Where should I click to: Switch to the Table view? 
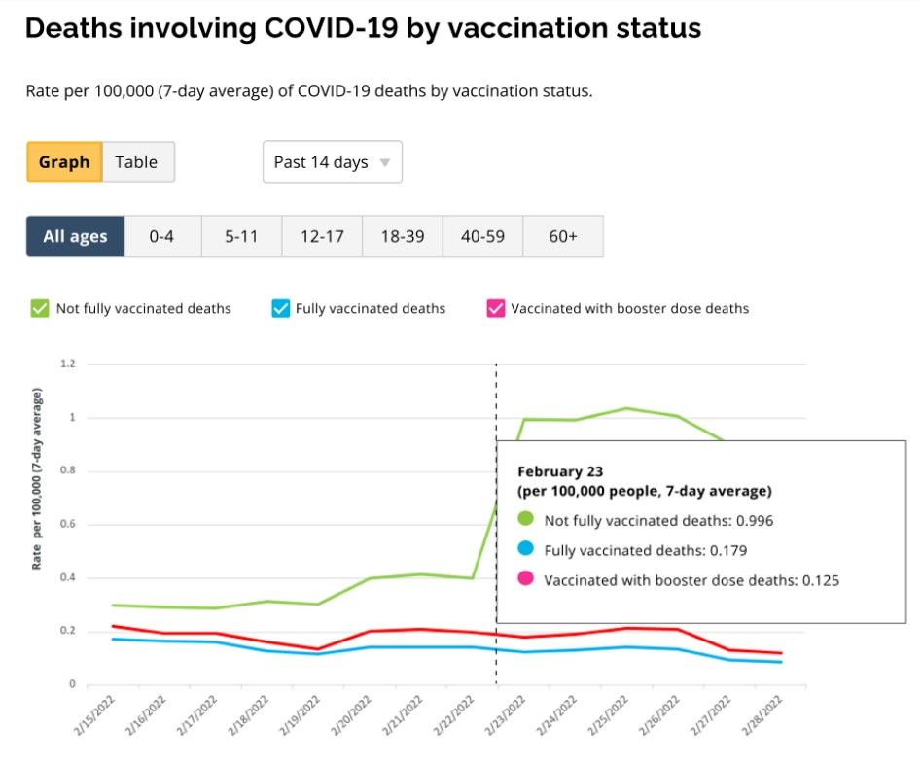(x=136, y=162)
